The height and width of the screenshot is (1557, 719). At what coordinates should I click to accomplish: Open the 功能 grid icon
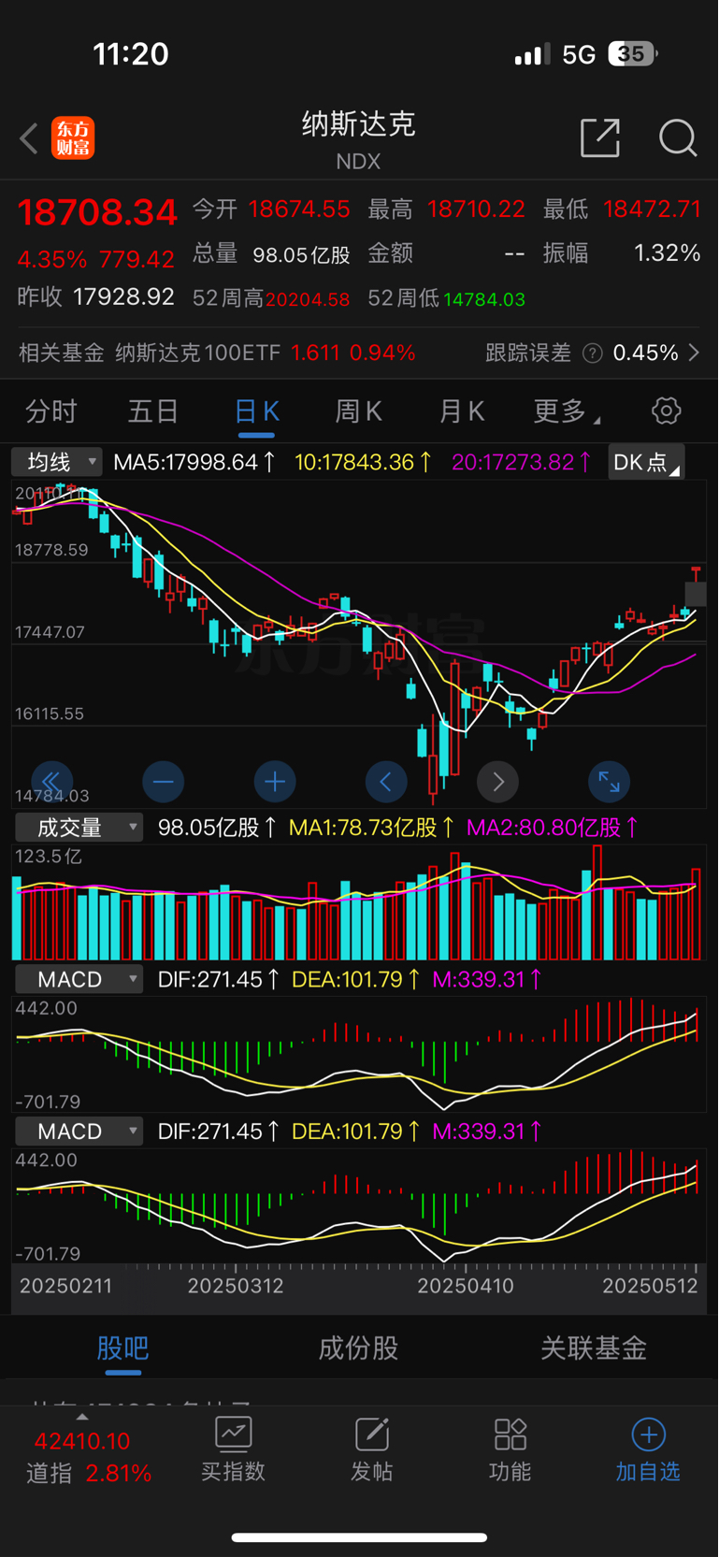coord(510,1434)
